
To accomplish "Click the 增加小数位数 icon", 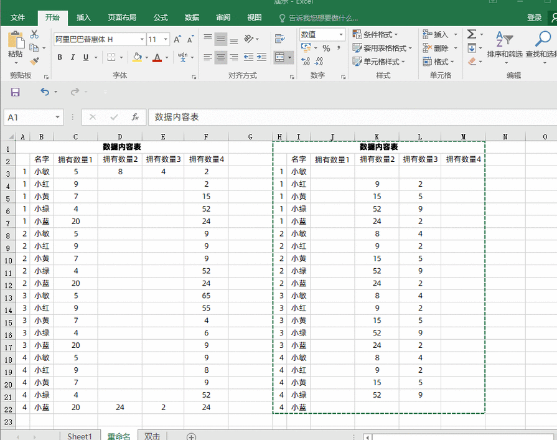I will [x=306, y=61].
